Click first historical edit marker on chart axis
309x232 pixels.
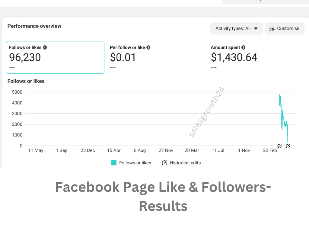(279, 146)
